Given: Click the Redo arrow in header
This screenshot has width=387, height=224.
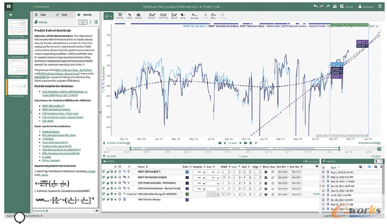Looking at the screenshot, I should pyautogui.click(x=322, y=6).
